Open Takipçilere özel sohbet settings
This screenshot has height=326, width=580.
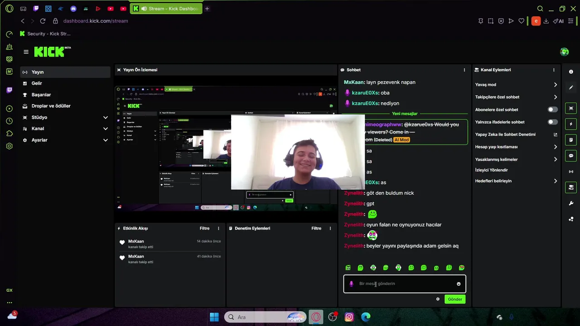(x=516, y=97)
